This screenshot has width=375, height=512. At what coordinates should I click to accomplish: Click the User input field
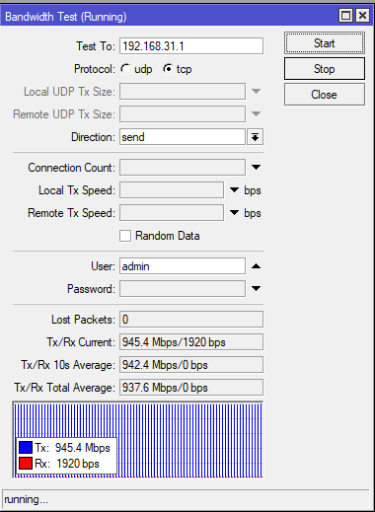[183, 266]
